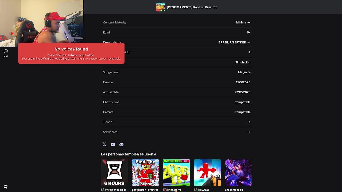342x192 pixels.
Task: Click the PRÓXIMAMENTE Roba un Brainrot title
Action: tap(192, 7)
